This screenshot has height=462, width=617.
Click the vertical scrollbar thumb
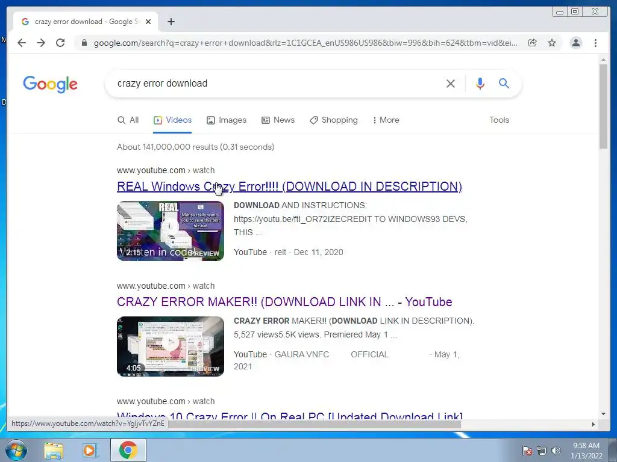[603, 106]
